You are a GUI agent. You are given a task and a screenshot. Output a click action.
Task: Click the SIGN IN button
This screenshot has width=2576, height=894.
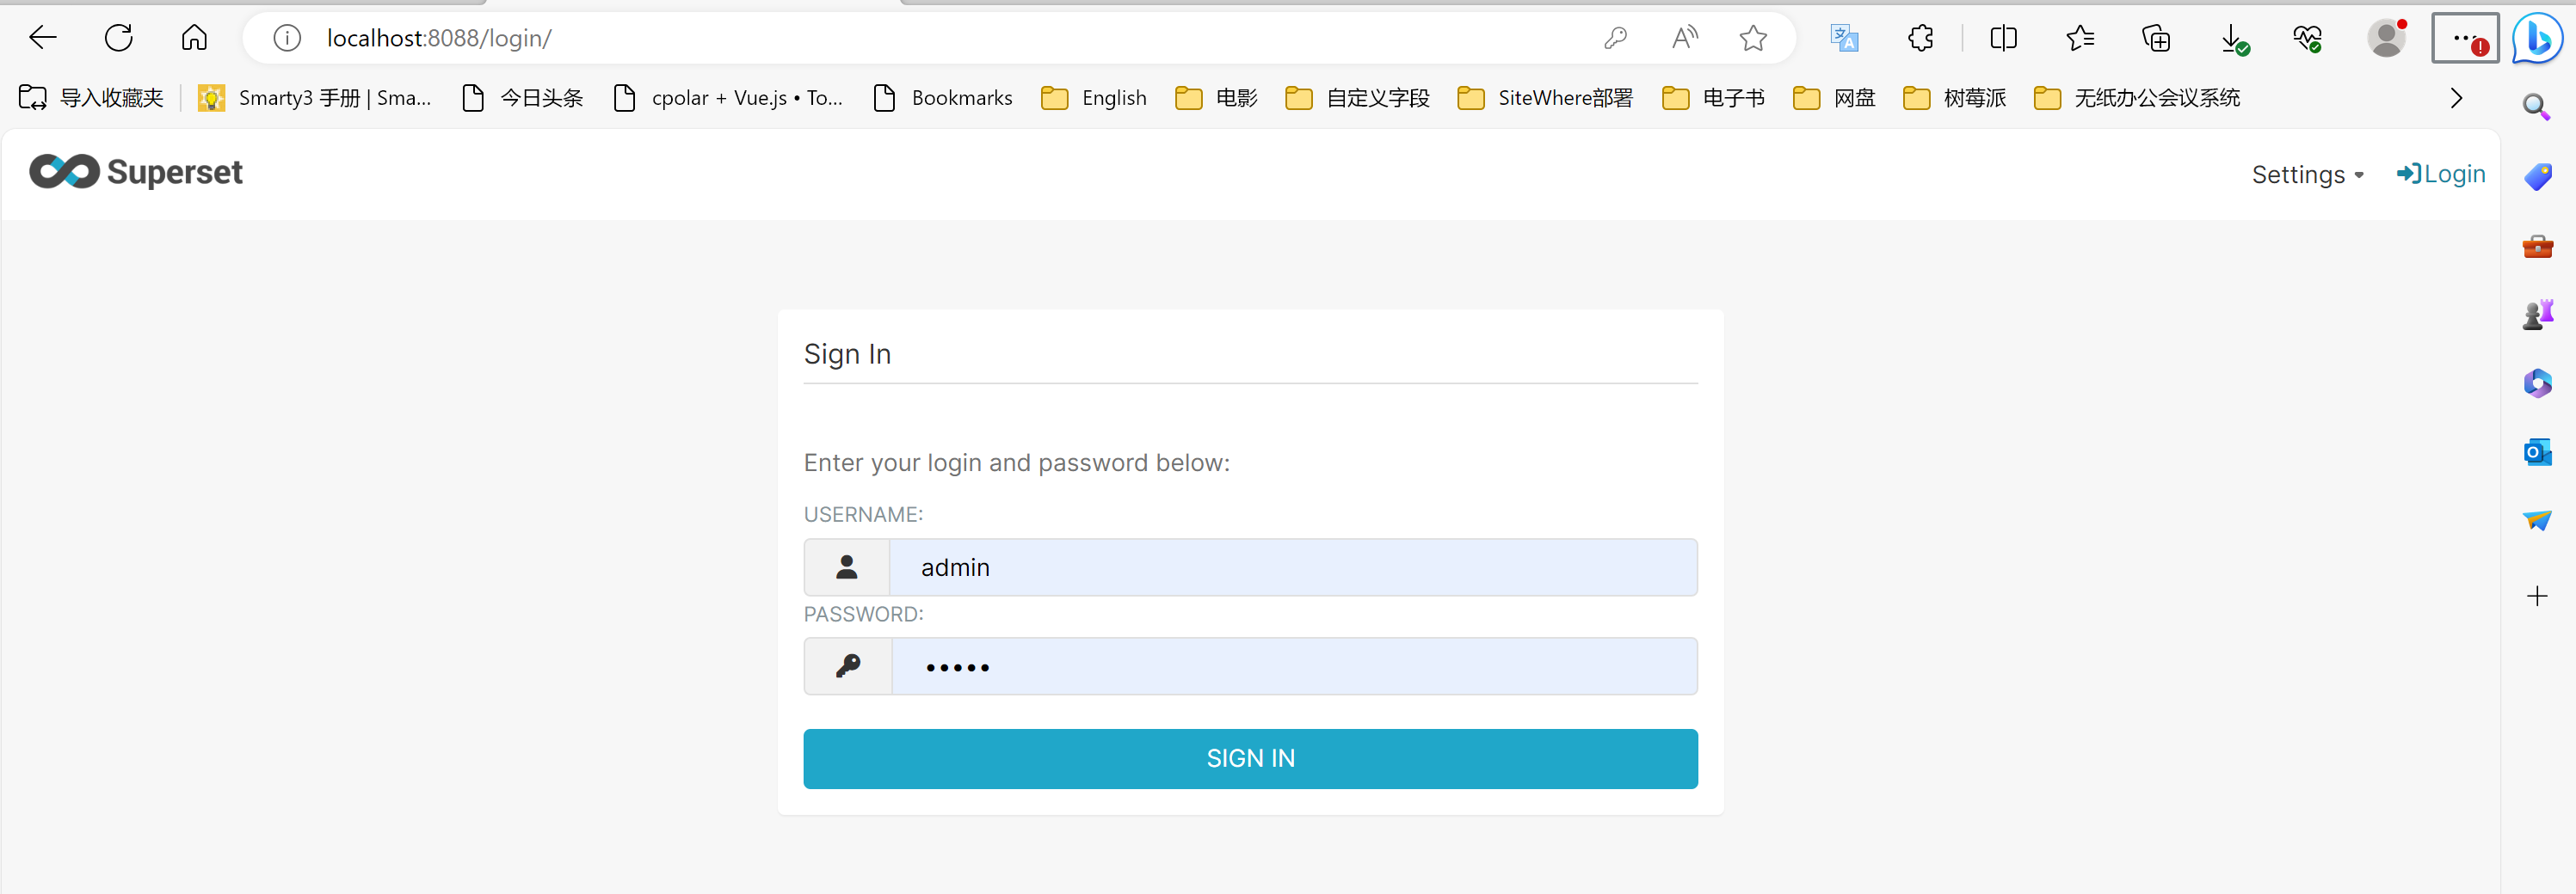point(1250,758)
